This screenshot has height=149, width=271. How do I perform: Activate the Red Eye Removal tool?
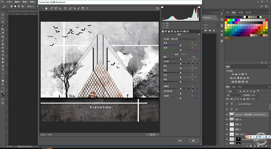(75, 8)
